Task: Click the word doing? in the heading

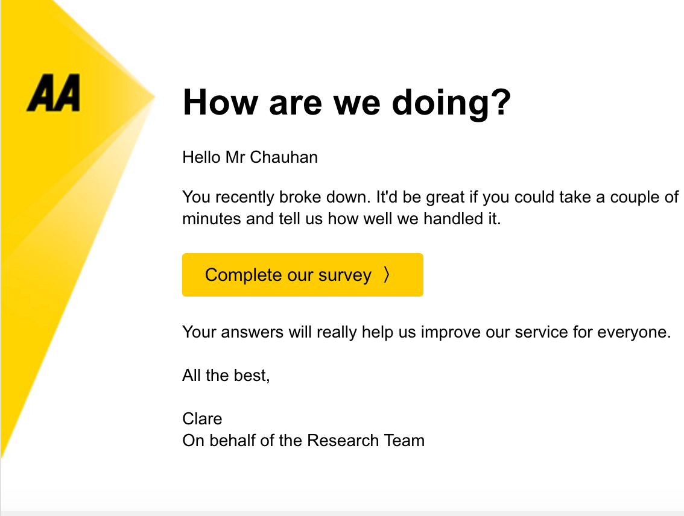Action: point(452,103)
